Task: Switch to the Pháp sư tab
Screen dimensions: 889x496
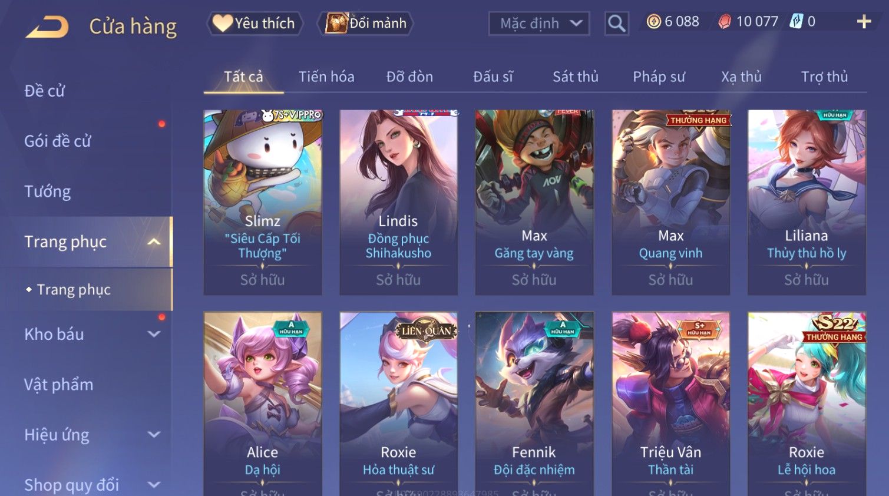Action: click(659, 77)
